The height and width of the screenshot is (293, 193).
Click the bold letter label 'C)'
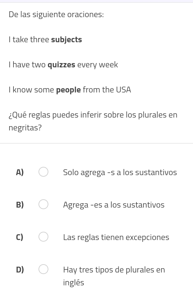coord(20,237)
